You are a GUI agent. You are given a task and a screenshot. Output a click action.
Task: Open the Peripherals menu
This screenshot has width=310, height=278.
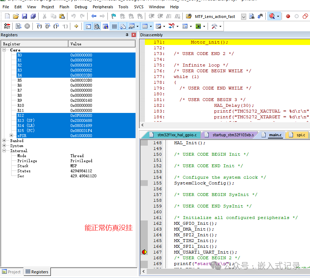coord(103,7)
